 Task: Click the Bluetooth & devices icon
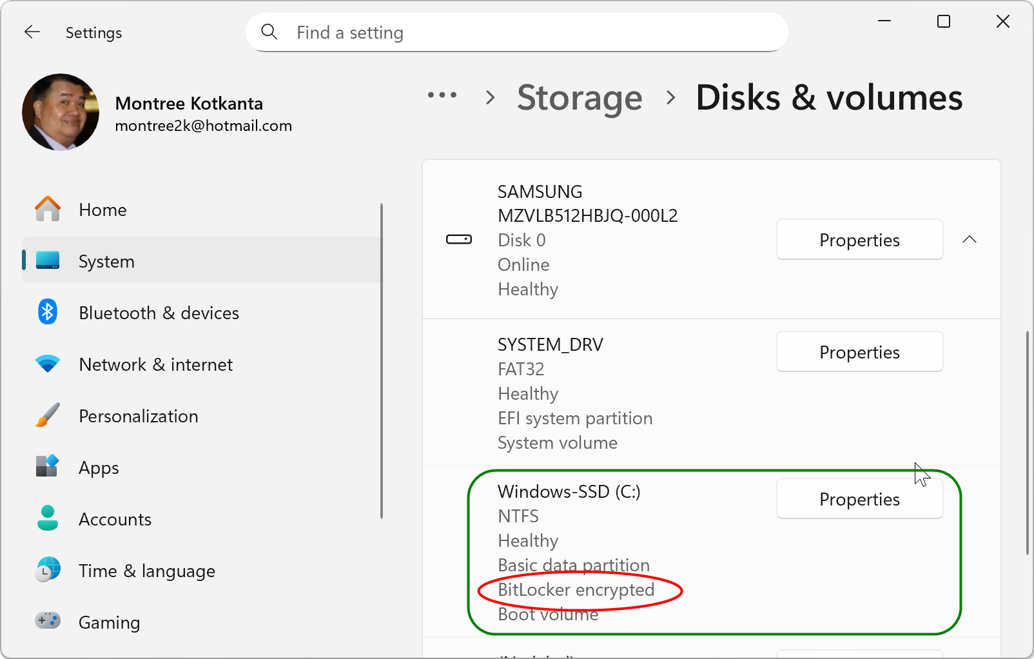[46, 312]
